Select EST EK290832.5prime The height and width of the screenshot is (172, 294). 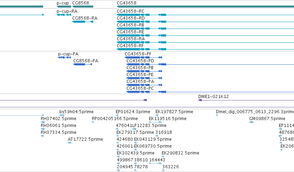(x=180, y=153)
